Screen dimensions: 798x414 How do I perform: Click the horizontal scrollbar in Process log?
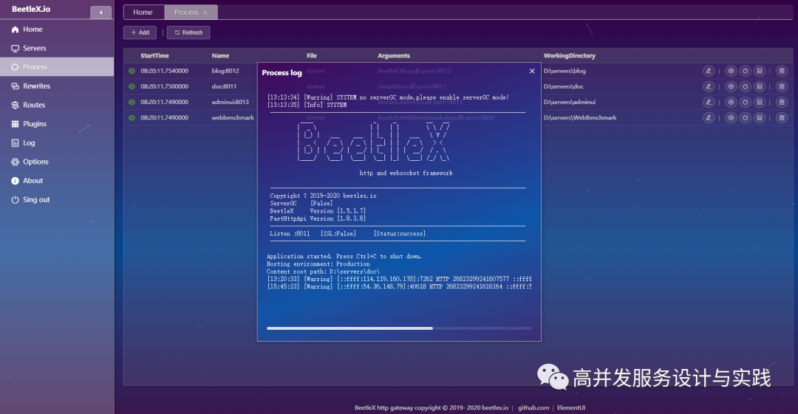[349, 328]
